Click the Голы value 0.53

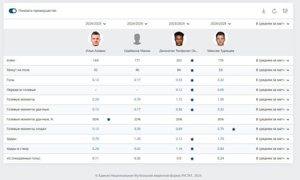click(x=179, y=80)
